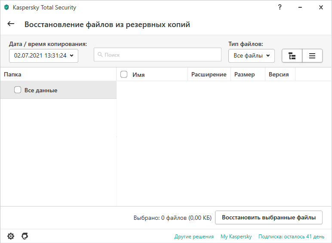Open the "Другие решения" link
This screenshot has width=332, height=243.
click(194, 237)
